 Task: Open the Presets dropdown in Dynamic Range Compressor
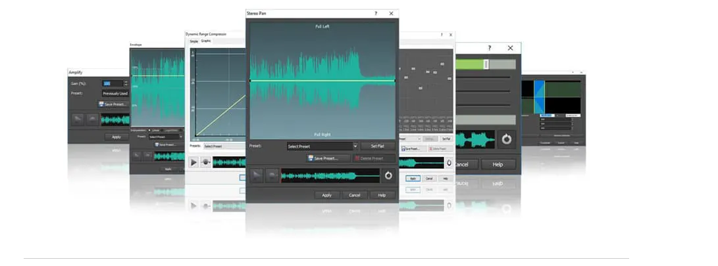click(x=220, y=146)
